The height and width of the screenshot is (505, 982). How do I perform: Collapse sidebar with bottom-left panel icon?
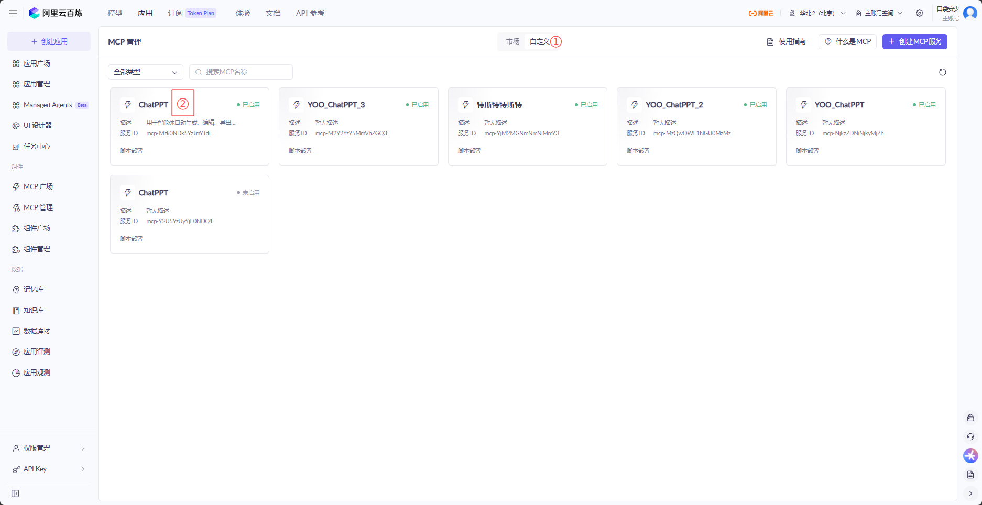(15, 493)
